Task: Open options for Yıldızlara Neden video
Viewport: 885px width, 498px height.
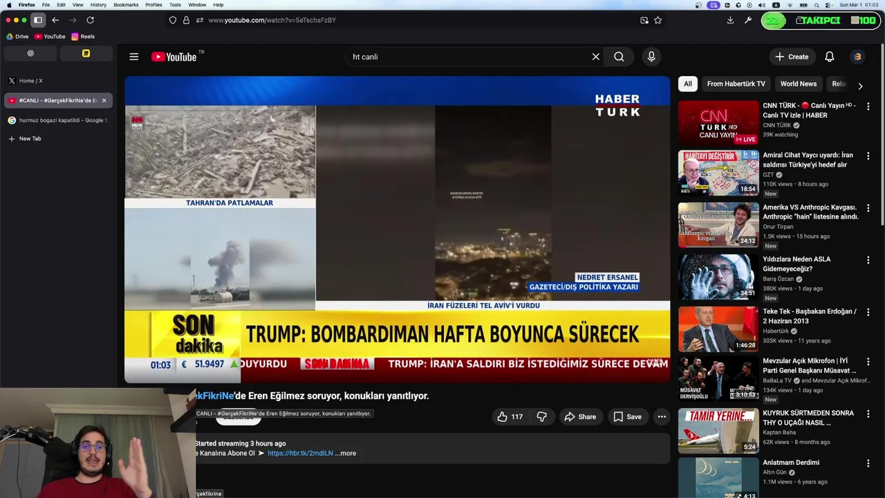Action: point(868,260)
